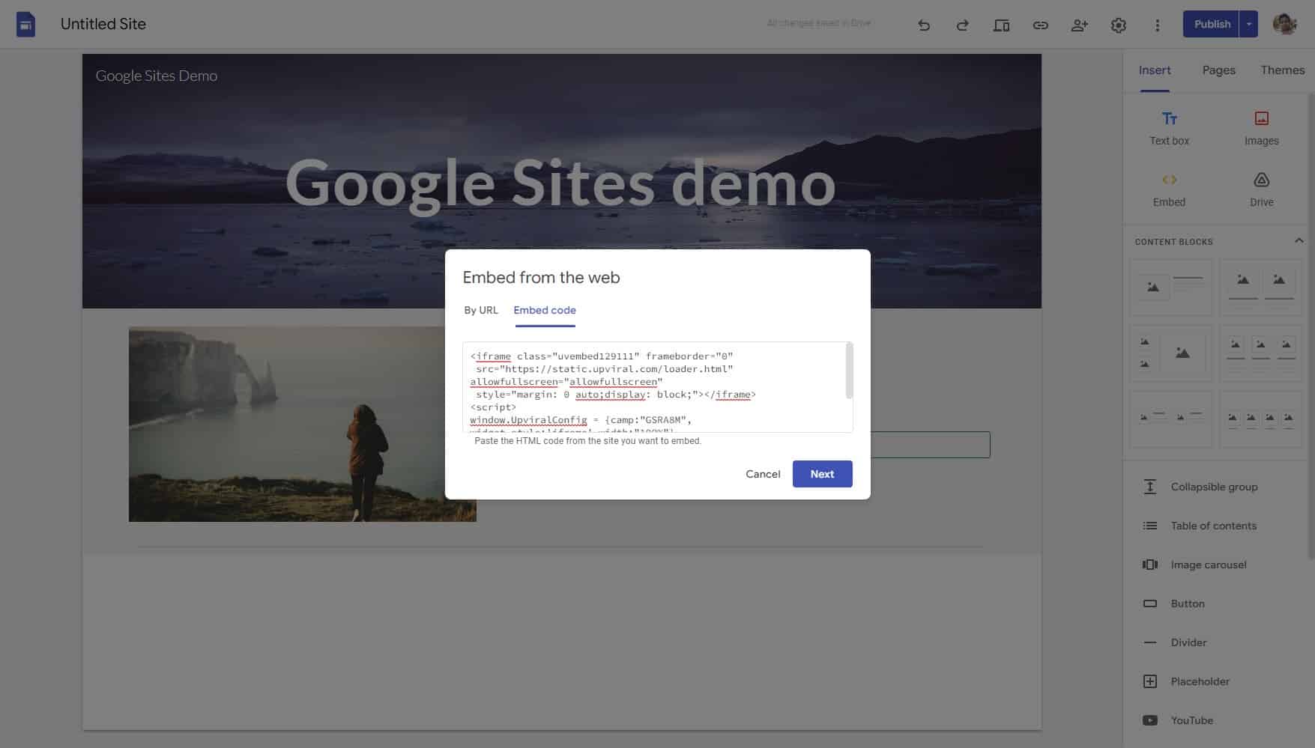The width and height of the screenshot is (1315, 748).
Task: Select the Embed code tab
Action: click(545, 310)
